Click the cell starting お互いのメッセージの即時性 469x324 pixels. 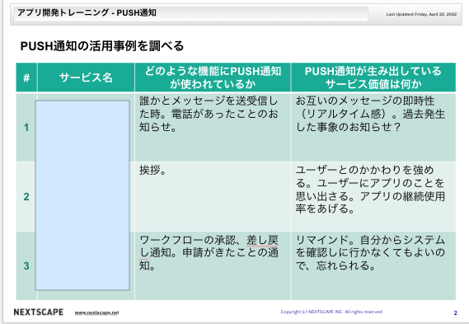[x=373, y=128]
